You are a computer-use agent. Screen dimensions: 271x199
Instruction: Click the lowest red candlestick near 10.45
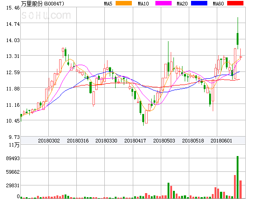[146, 117]
